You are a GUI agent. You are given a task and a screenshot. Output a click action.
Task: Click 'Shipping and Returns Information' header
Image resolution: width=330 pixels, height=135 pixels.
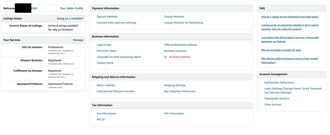(x=114, y=77)
